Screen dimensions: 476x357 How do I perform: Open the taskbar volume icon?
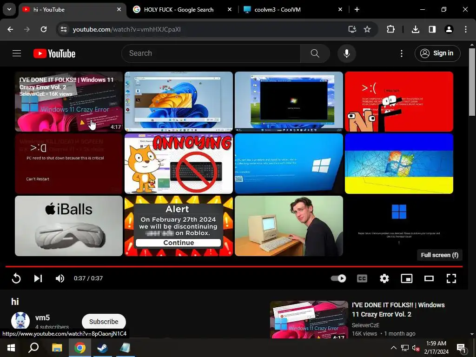pyautogui.click(x=416, y=348)
